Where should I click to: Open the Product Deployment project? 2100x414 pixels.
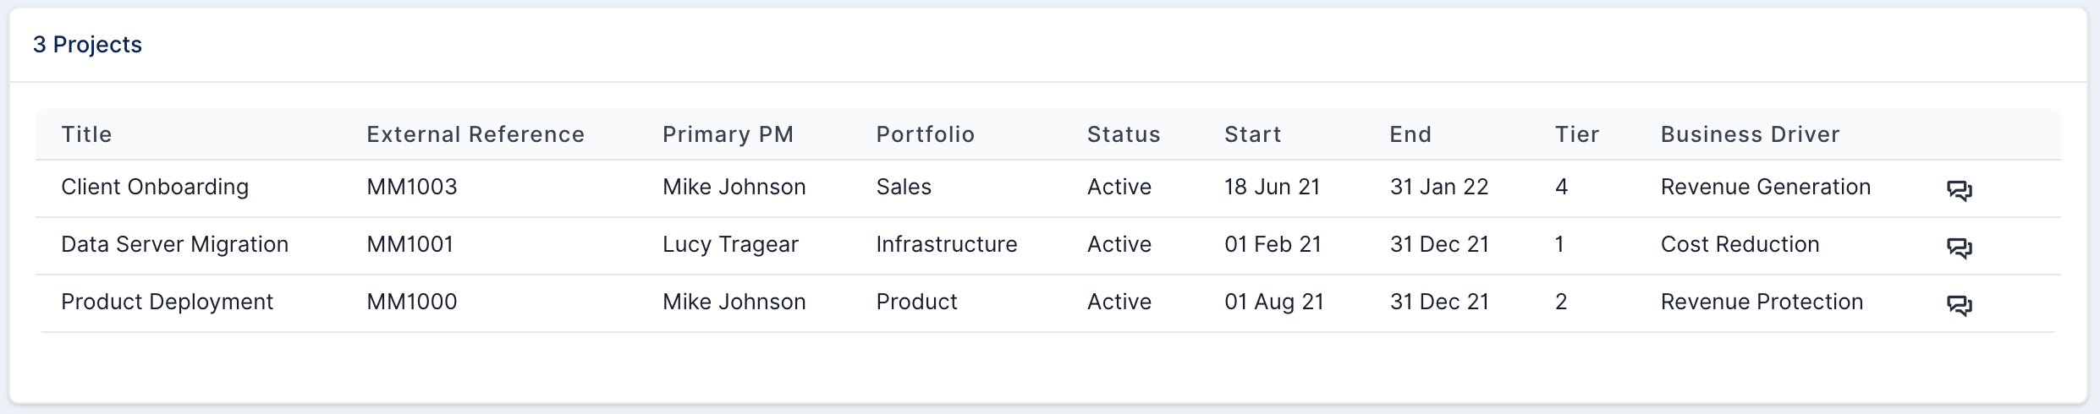(168, 302)
